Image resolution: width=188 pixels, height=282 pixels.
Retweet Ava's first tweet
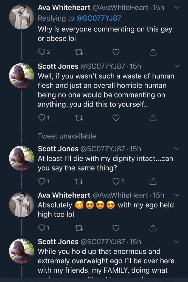(x=79, y=52)
